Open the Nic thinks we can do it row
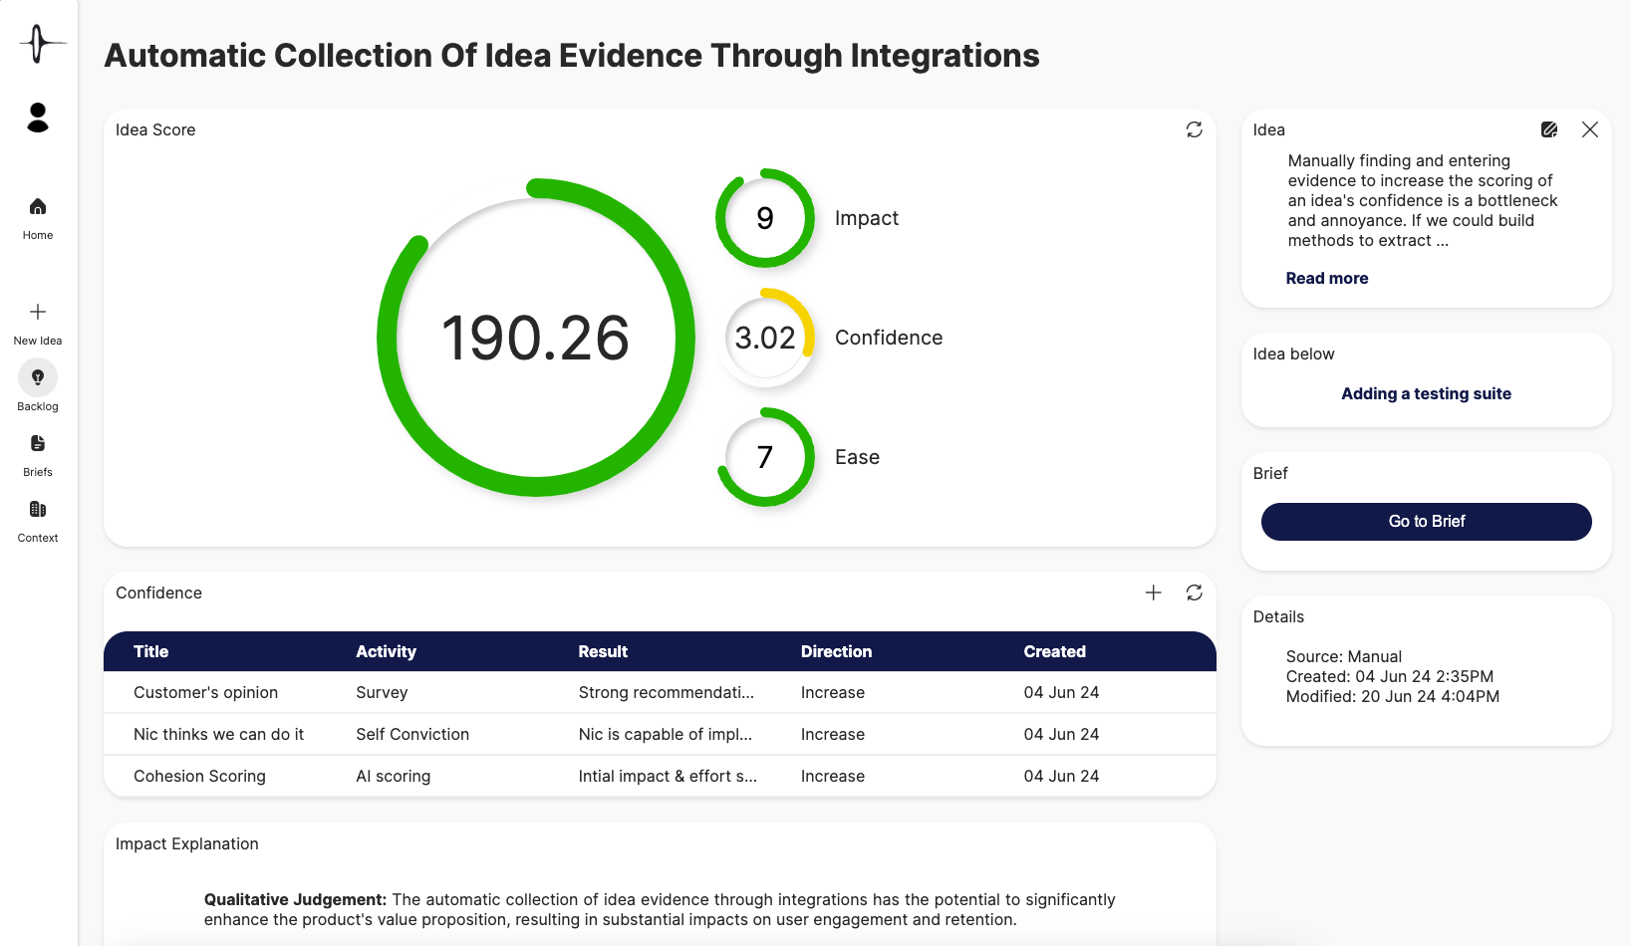Viewport: 1630px width, 946px height. 660,734
